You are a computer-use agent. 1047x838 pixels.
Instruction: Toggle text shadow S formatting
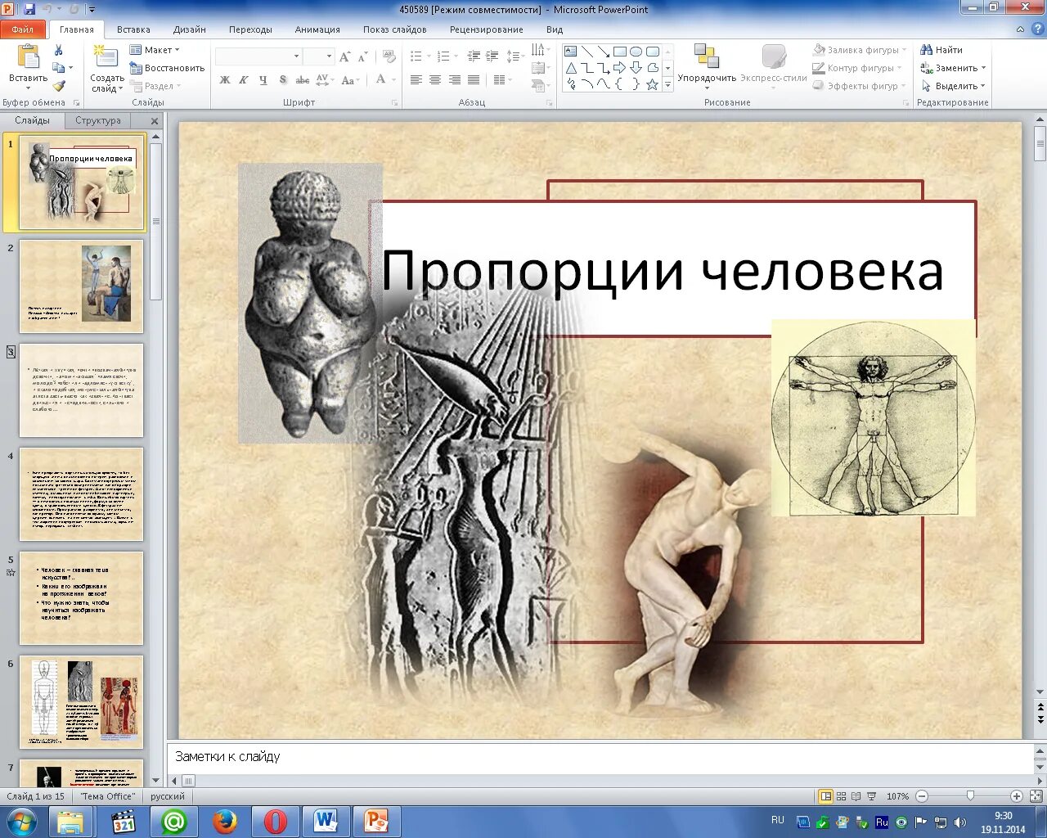click(x=283, y=80)
